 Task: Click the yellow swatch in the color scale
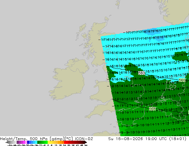pyautogui.click(x=49, y=142)
